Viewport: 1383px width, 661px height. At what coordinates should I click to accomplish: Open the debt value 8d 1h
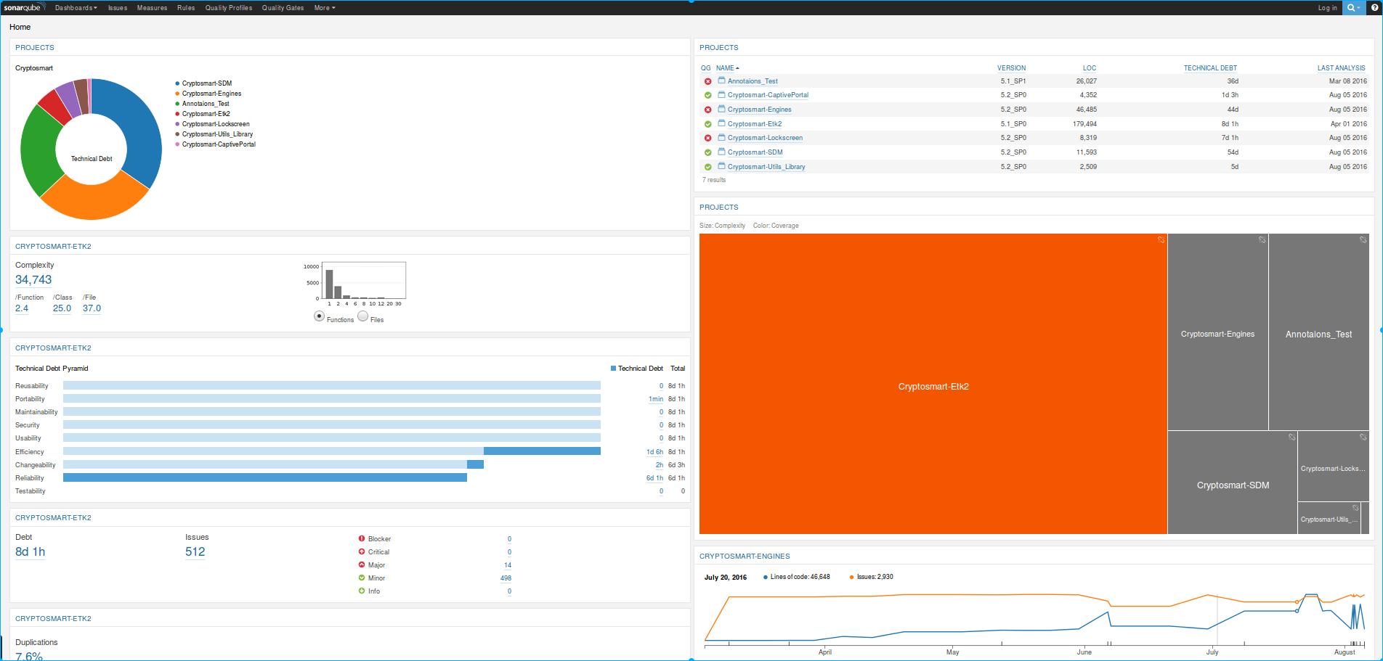[x=31, y=552]
